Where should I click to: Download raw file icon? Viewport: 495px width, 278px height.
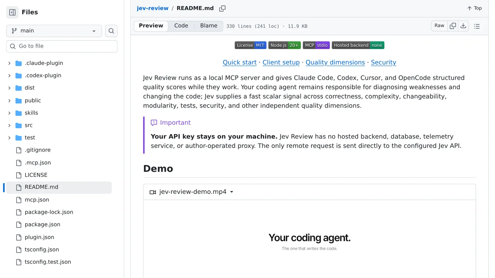click(463, 26)
